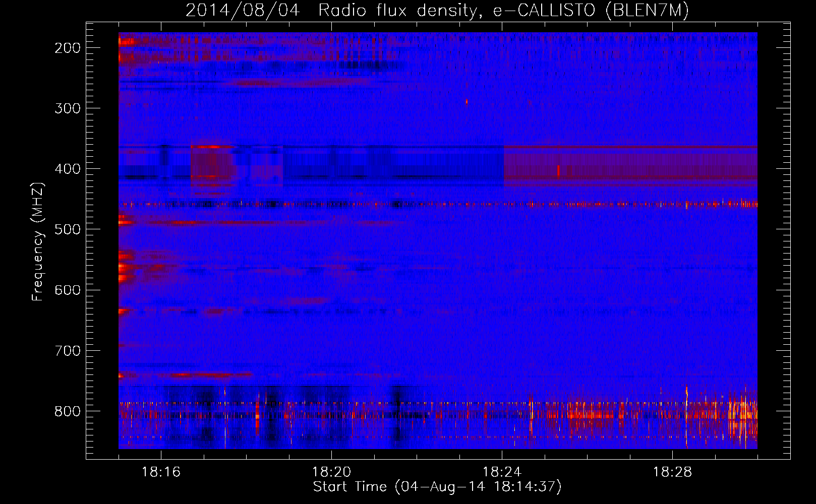Select the 200 frequency tick label
Image resolution: width=816 pixels, height=504 pixels.
point(68,48)
